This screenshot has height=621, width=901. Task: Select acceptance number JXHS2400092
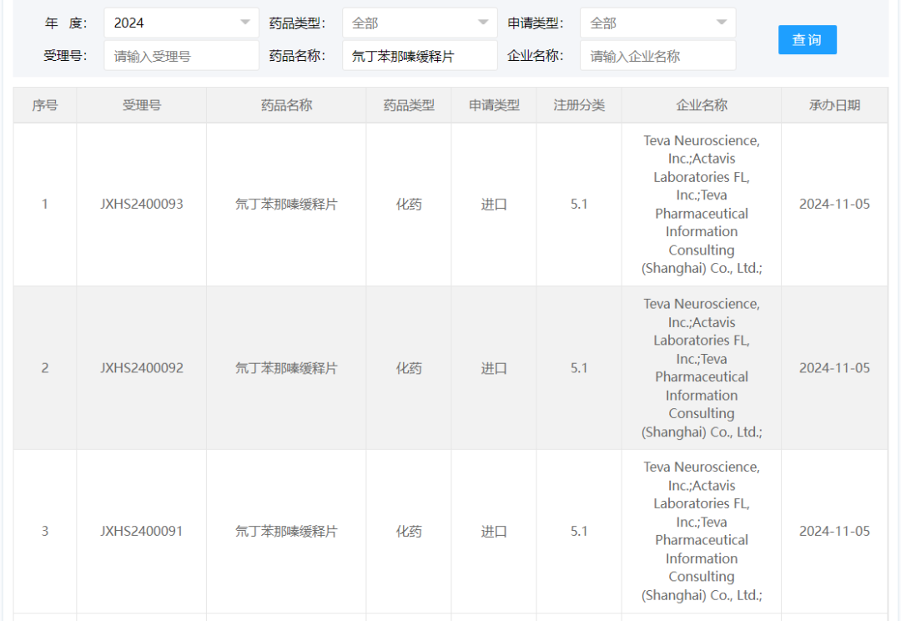coord(141,368)
